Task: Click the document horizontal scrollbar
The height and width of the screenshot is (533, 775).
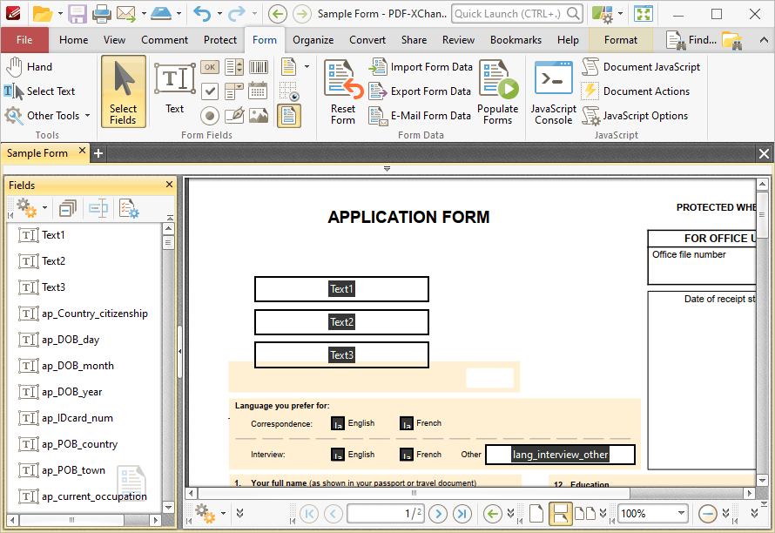Action: (x=414, y=493)
